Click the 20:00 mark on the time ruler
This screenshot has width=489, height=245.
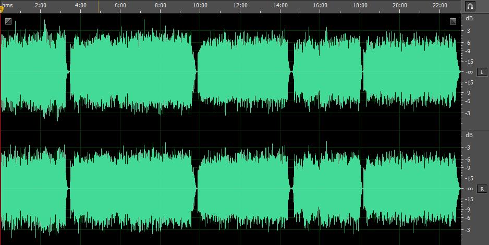tap(400, 5)
